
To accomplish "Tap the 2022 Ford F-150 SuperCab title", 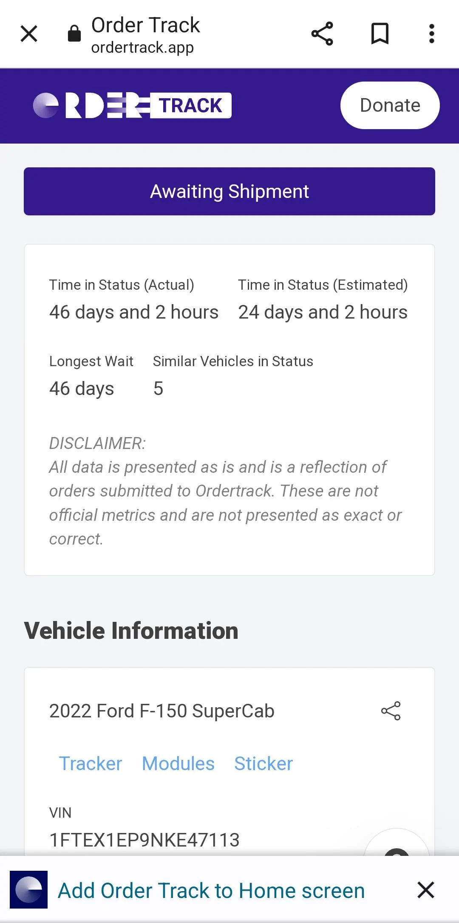I will [162, 711].
